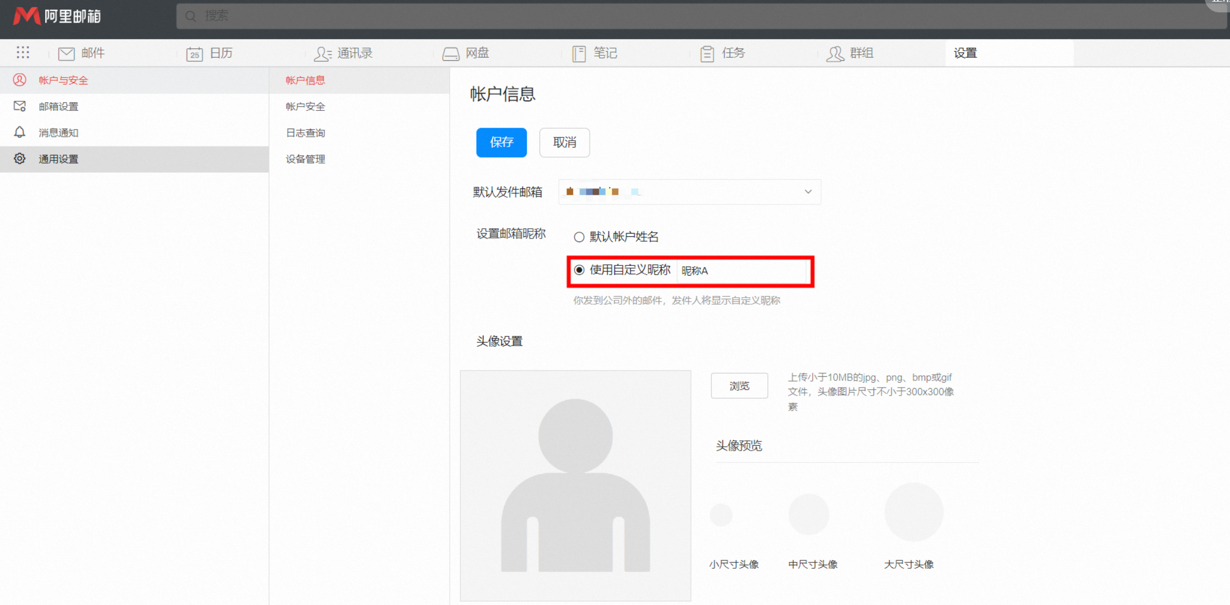
Task: Click the contacts icon for 通讯录
Action: click(x=323, y=54)
